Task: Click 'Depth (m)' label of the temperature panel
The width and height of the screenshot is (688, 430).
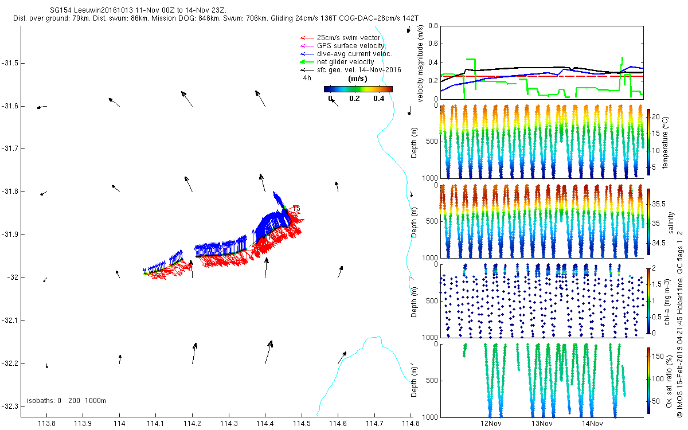Action: 415,142
